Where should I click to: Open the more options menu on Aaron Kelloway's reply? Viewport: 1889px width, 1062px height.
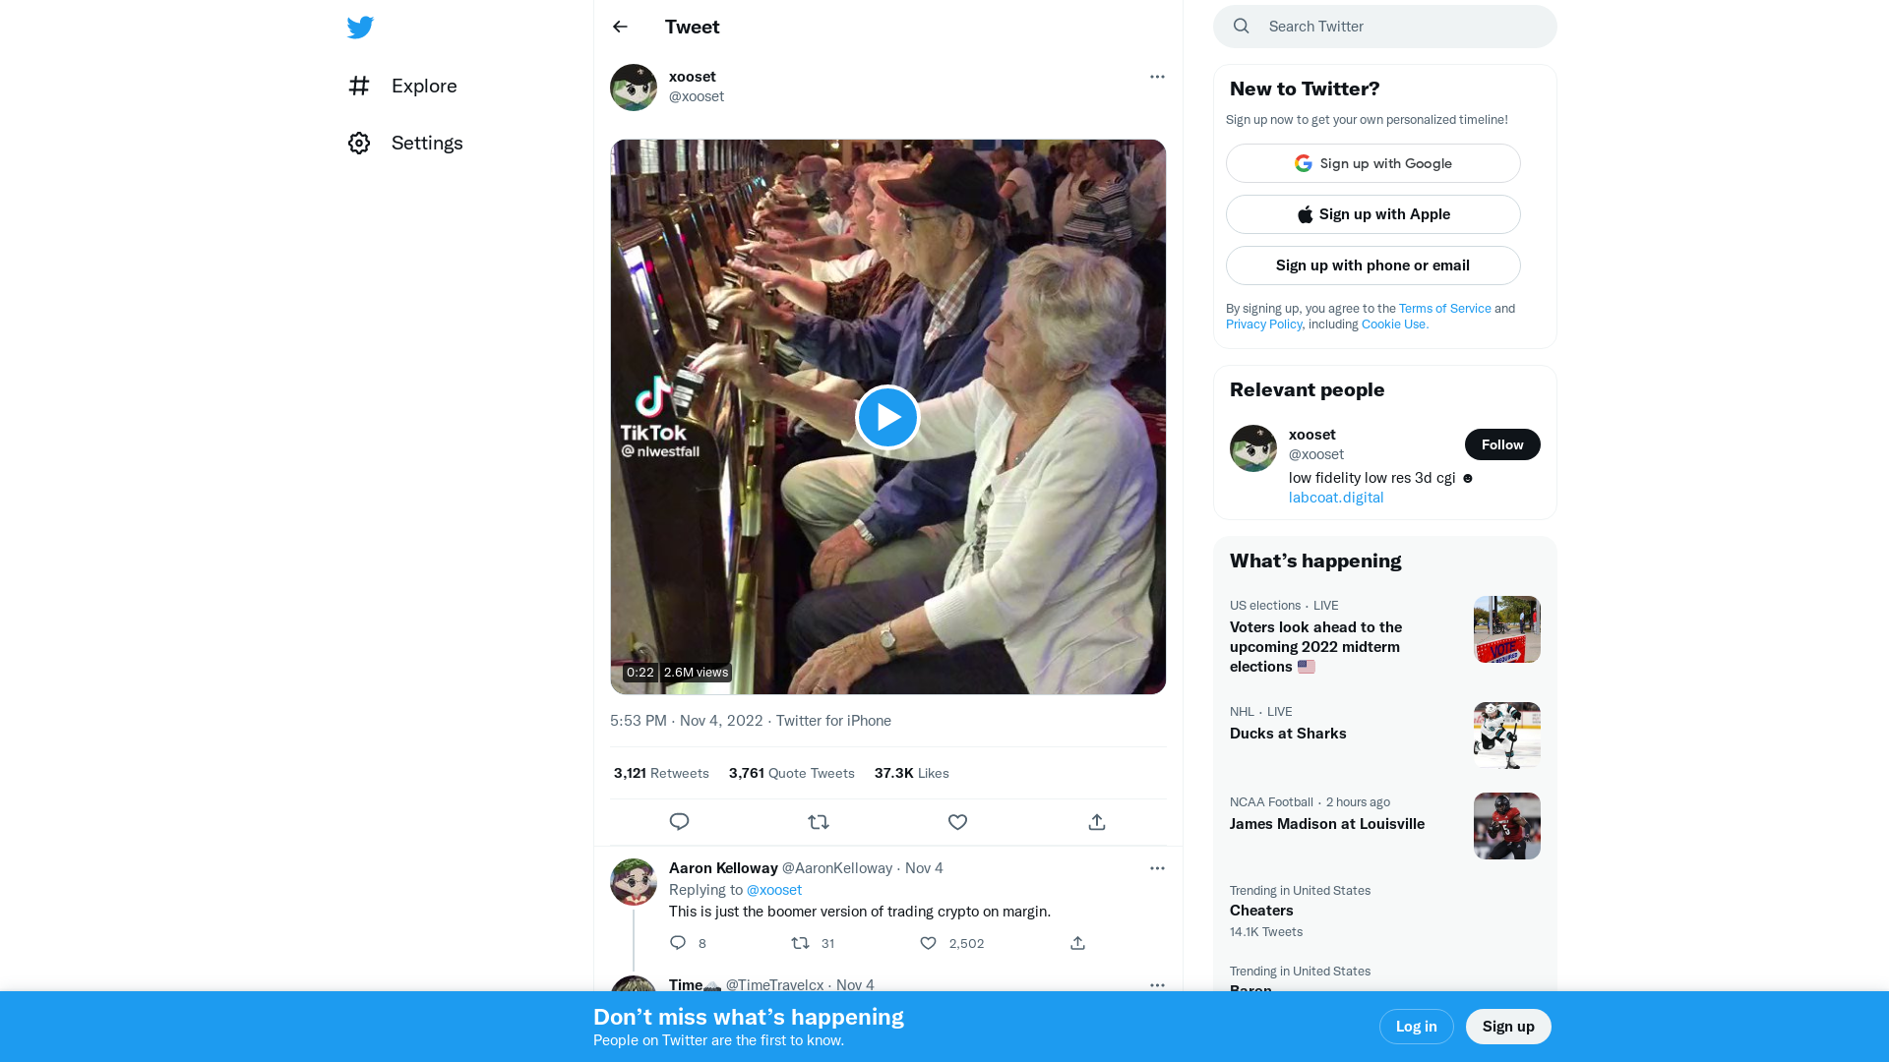tap(1157, 868)
